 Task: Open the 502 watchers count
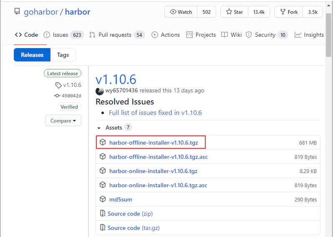tap(207, 12)
